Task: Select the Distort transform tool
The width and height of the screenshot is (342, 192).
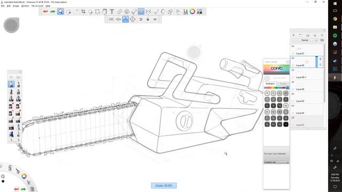Action: (97, 12)
